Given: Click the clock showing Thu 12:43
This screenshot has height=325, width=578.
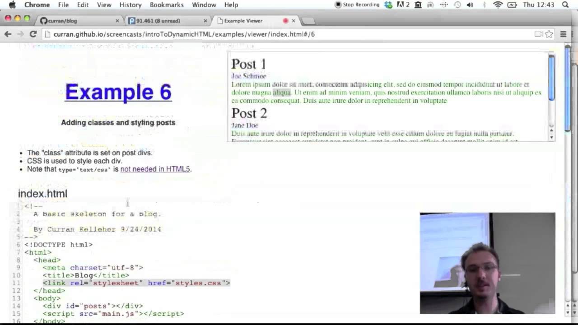Looking at the screenshot, I should pyautogui.click(x=538, y=5).
